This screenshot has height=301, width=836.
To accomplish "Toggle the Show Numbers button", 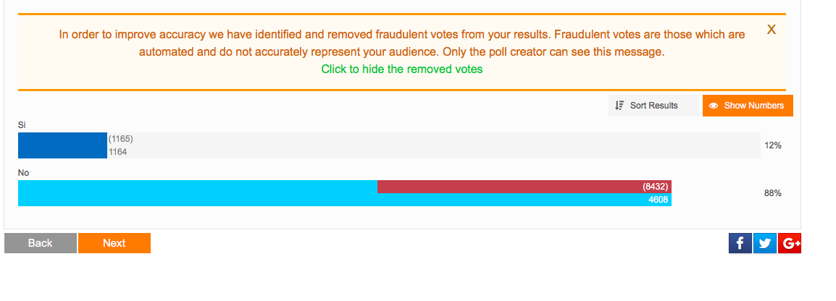I will pos(748,106).
